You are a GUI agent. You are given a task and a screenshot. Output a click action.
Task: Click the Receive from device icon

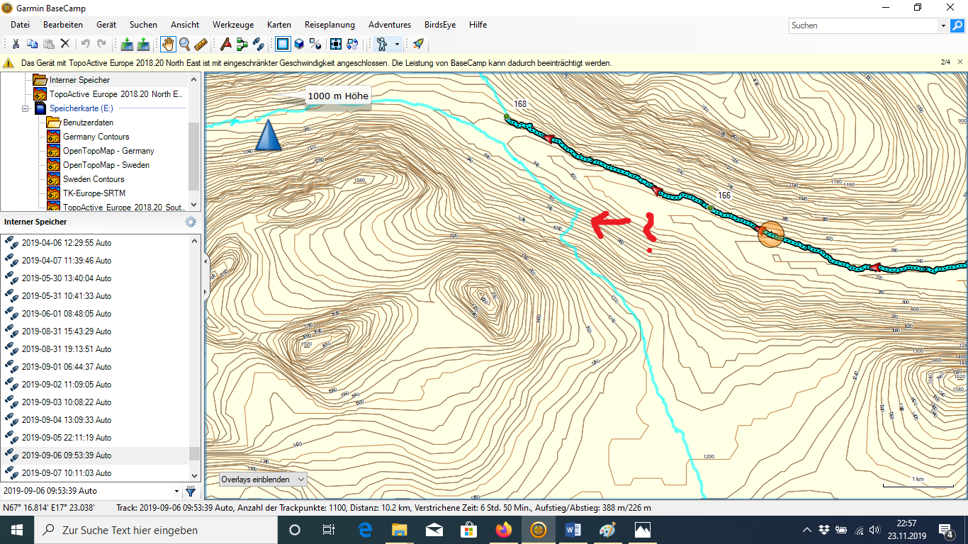coord(143,44)
